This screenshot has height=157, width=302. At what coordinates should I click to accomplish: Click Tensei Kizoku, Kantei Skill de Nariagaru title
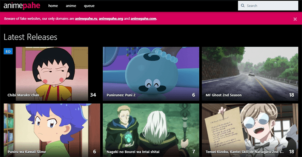245,152
